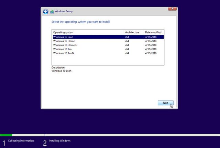
Task: Close the Windows Setup dialog
Action: pyautogui.click(x=172, y=9)
